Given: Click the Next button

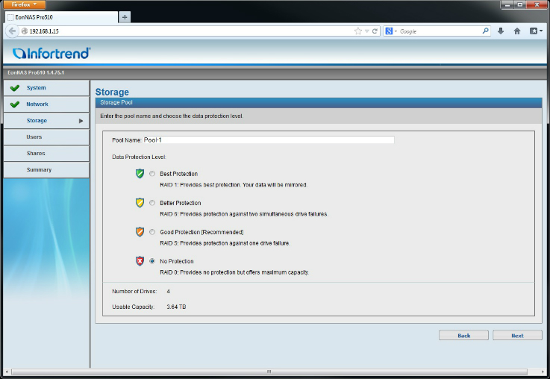Looking at the screenshot, I should [x=517, y=336].
